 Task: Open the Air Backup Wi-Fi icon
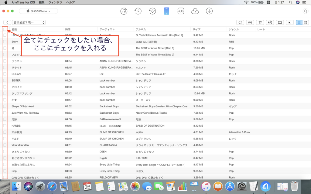(152, 11)
